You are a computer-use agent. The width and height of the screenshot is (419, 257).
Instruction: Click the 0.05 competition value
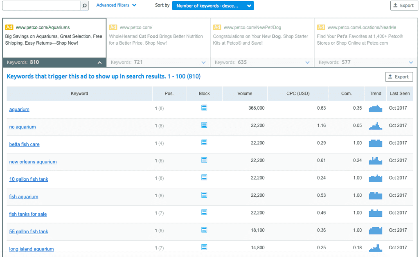357,125
